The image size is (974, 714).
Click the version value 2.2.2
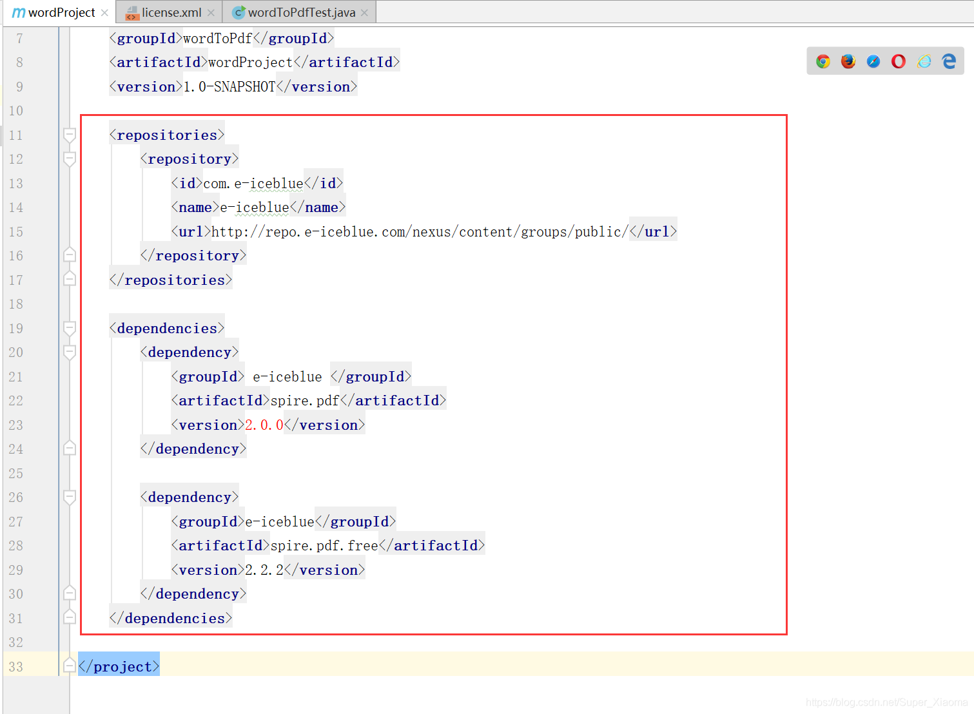[x=264, y=570]
